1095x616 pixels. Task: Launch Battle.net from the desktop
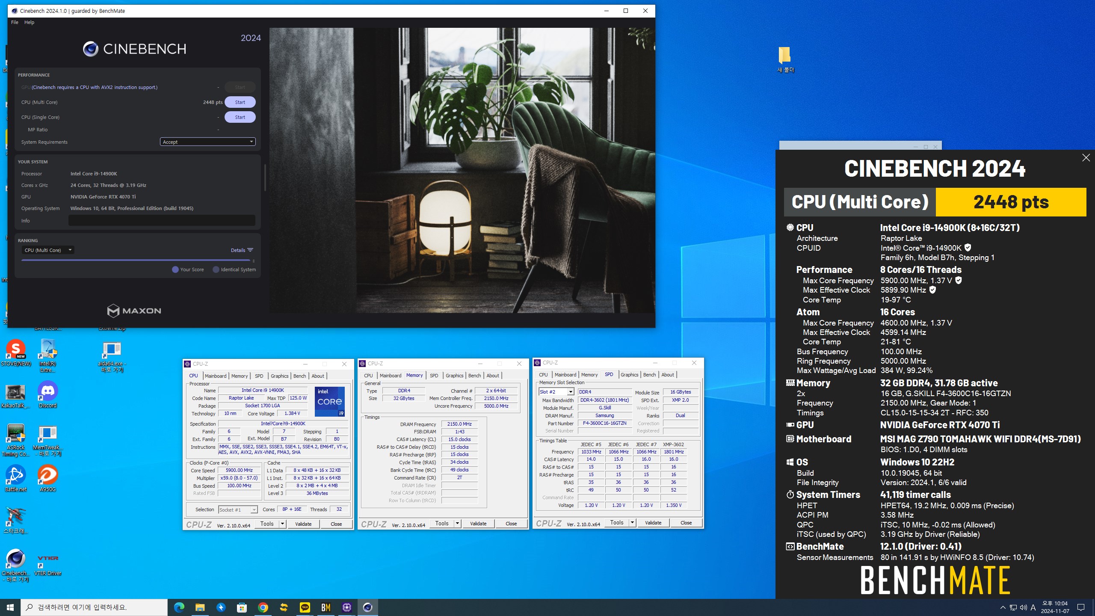pos(16,478)
